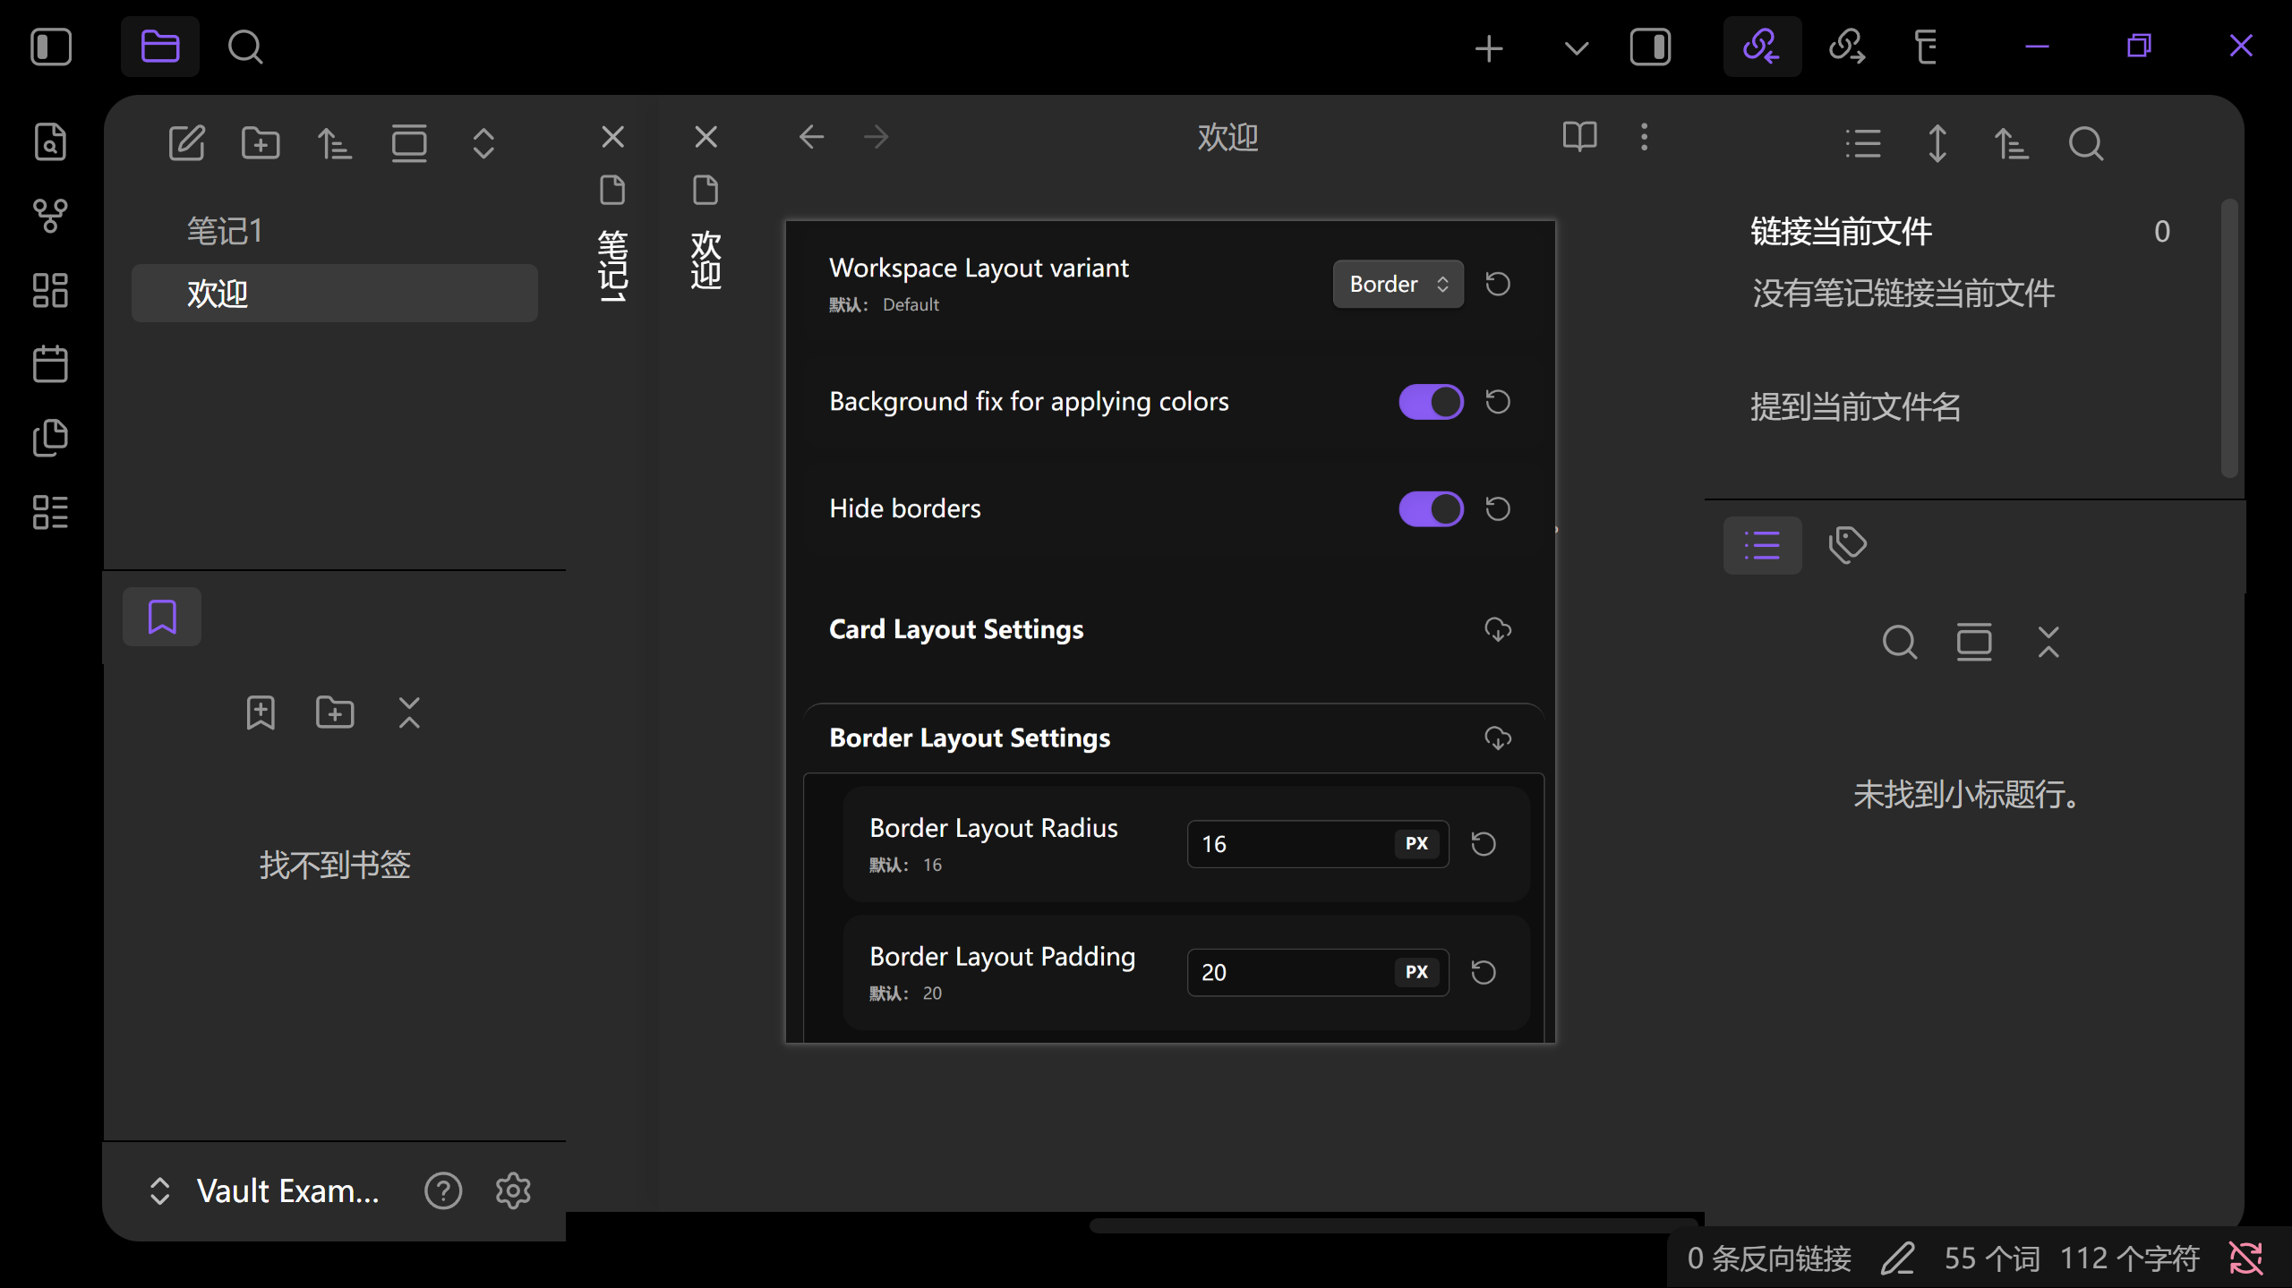Expand the Card Layout Settings section
This screenshot has width=2292, height=1288.
[956, 629]
